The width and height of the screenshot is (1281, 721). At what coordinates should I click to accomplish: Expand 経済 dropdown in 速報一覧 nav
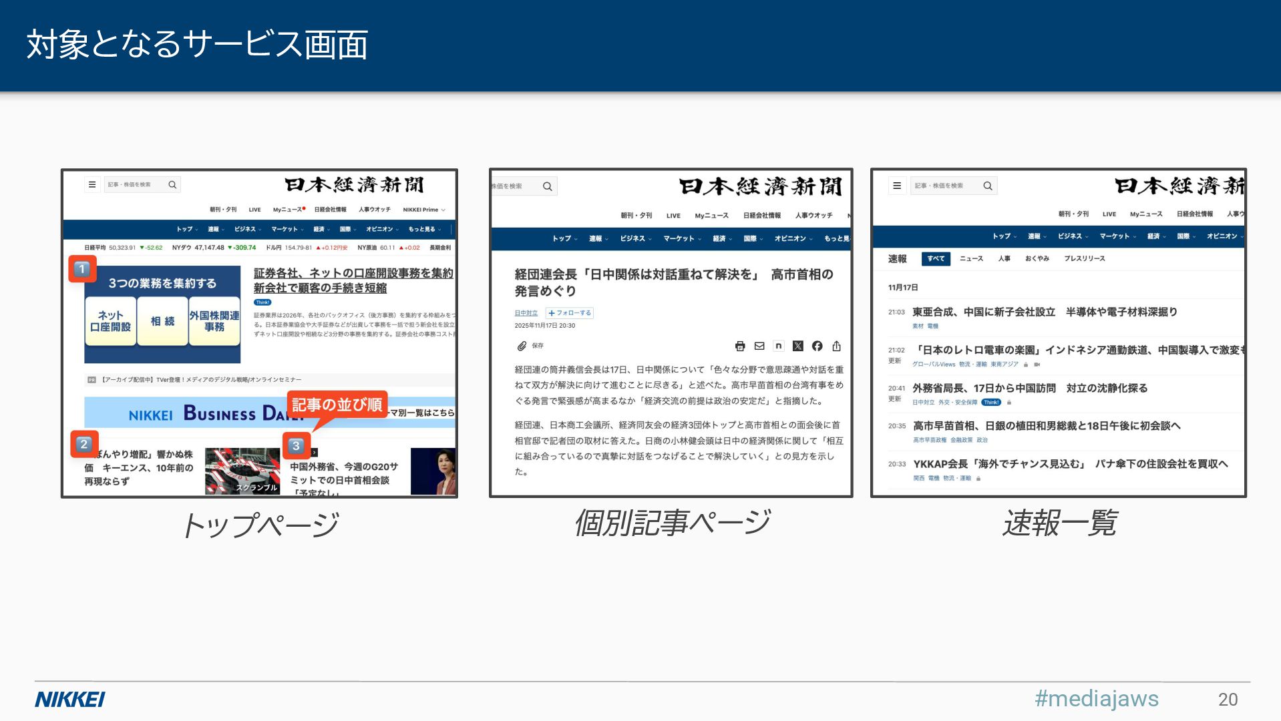[x=1157, y=236]
